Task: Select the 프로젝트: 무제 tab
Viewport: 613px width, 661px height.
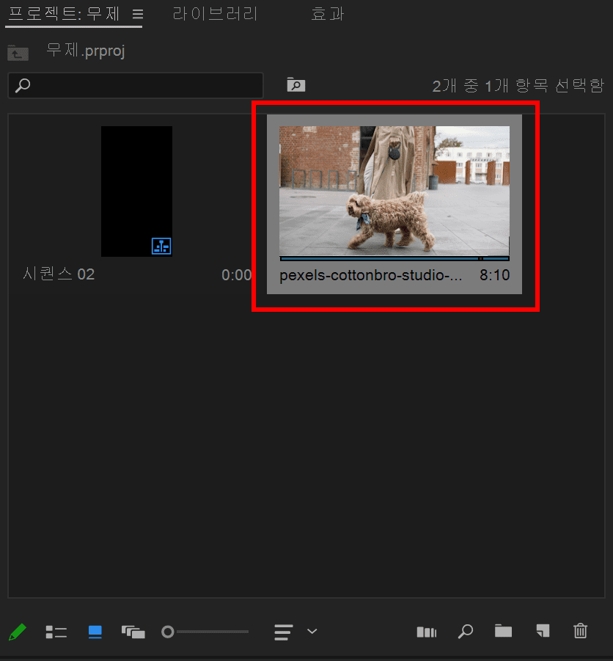Action: (x=64, y=14)
